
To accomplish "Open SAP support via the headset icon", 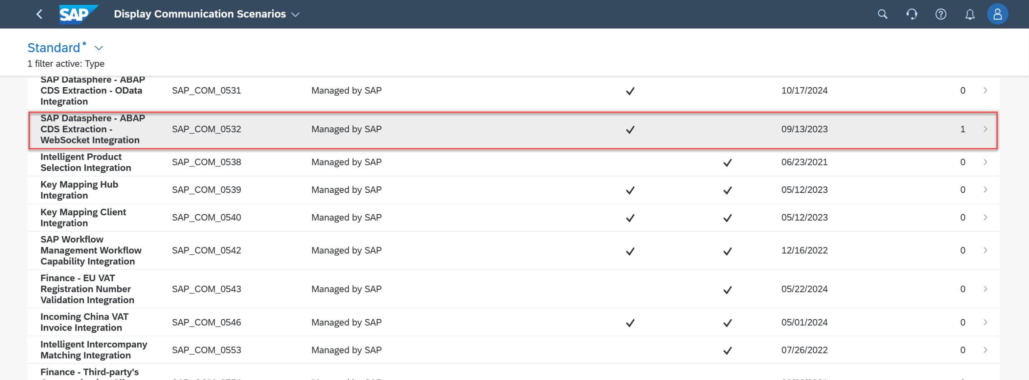I will point(912,14).
